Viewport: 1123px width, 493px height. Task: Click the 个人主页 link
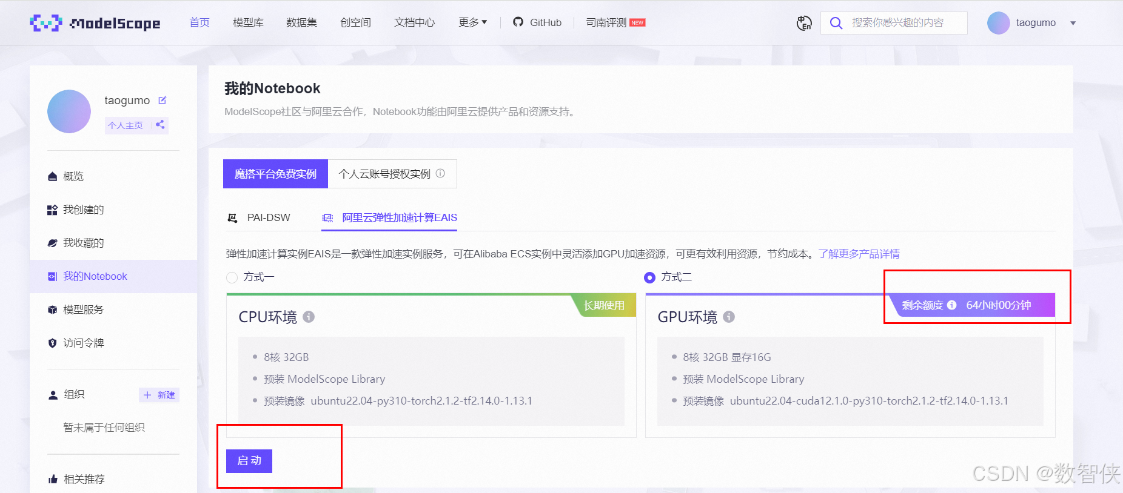[125, 125]
